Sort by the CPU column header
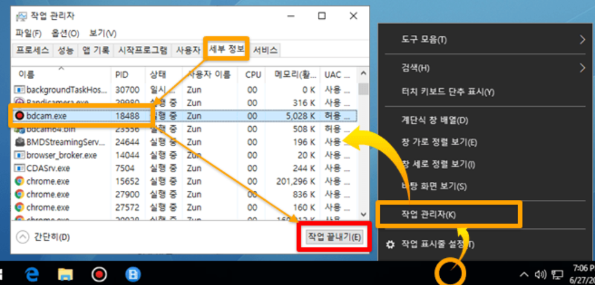The width and height of the screenshot is (595, 285). [251, 75]
